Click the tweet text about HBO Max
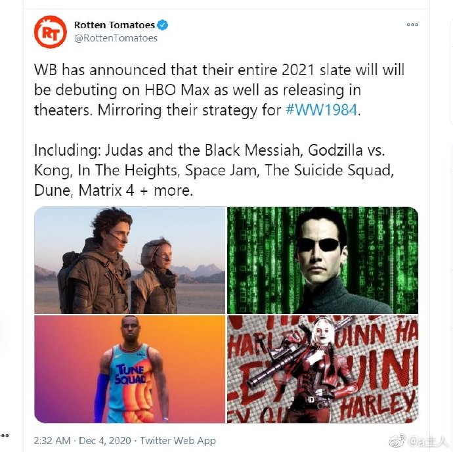The height and width of the screenshot is (452, 453). point(219,90)
